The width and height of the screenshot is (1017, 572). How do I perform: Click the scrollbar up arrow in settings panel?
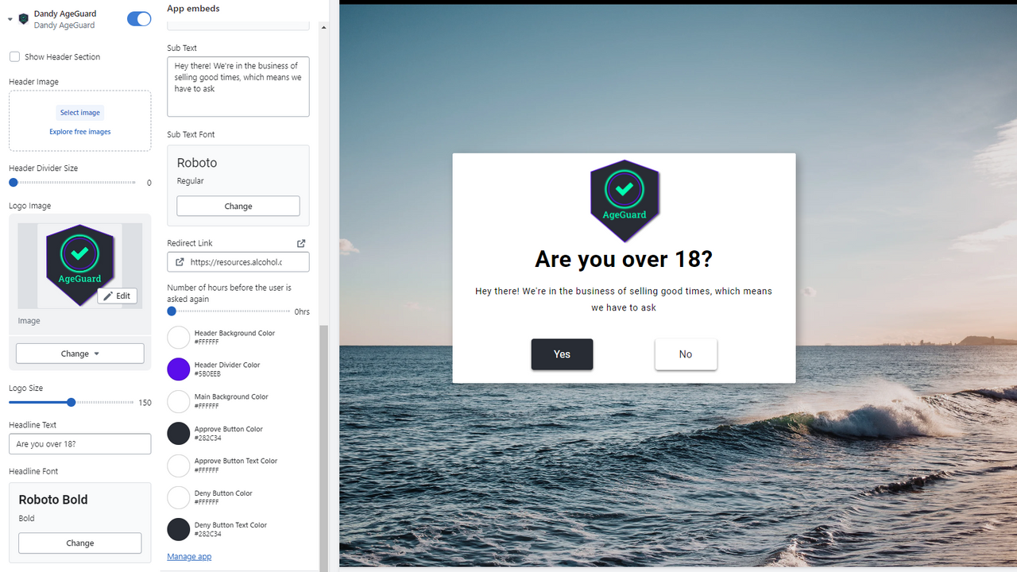[x=323, y=27]
